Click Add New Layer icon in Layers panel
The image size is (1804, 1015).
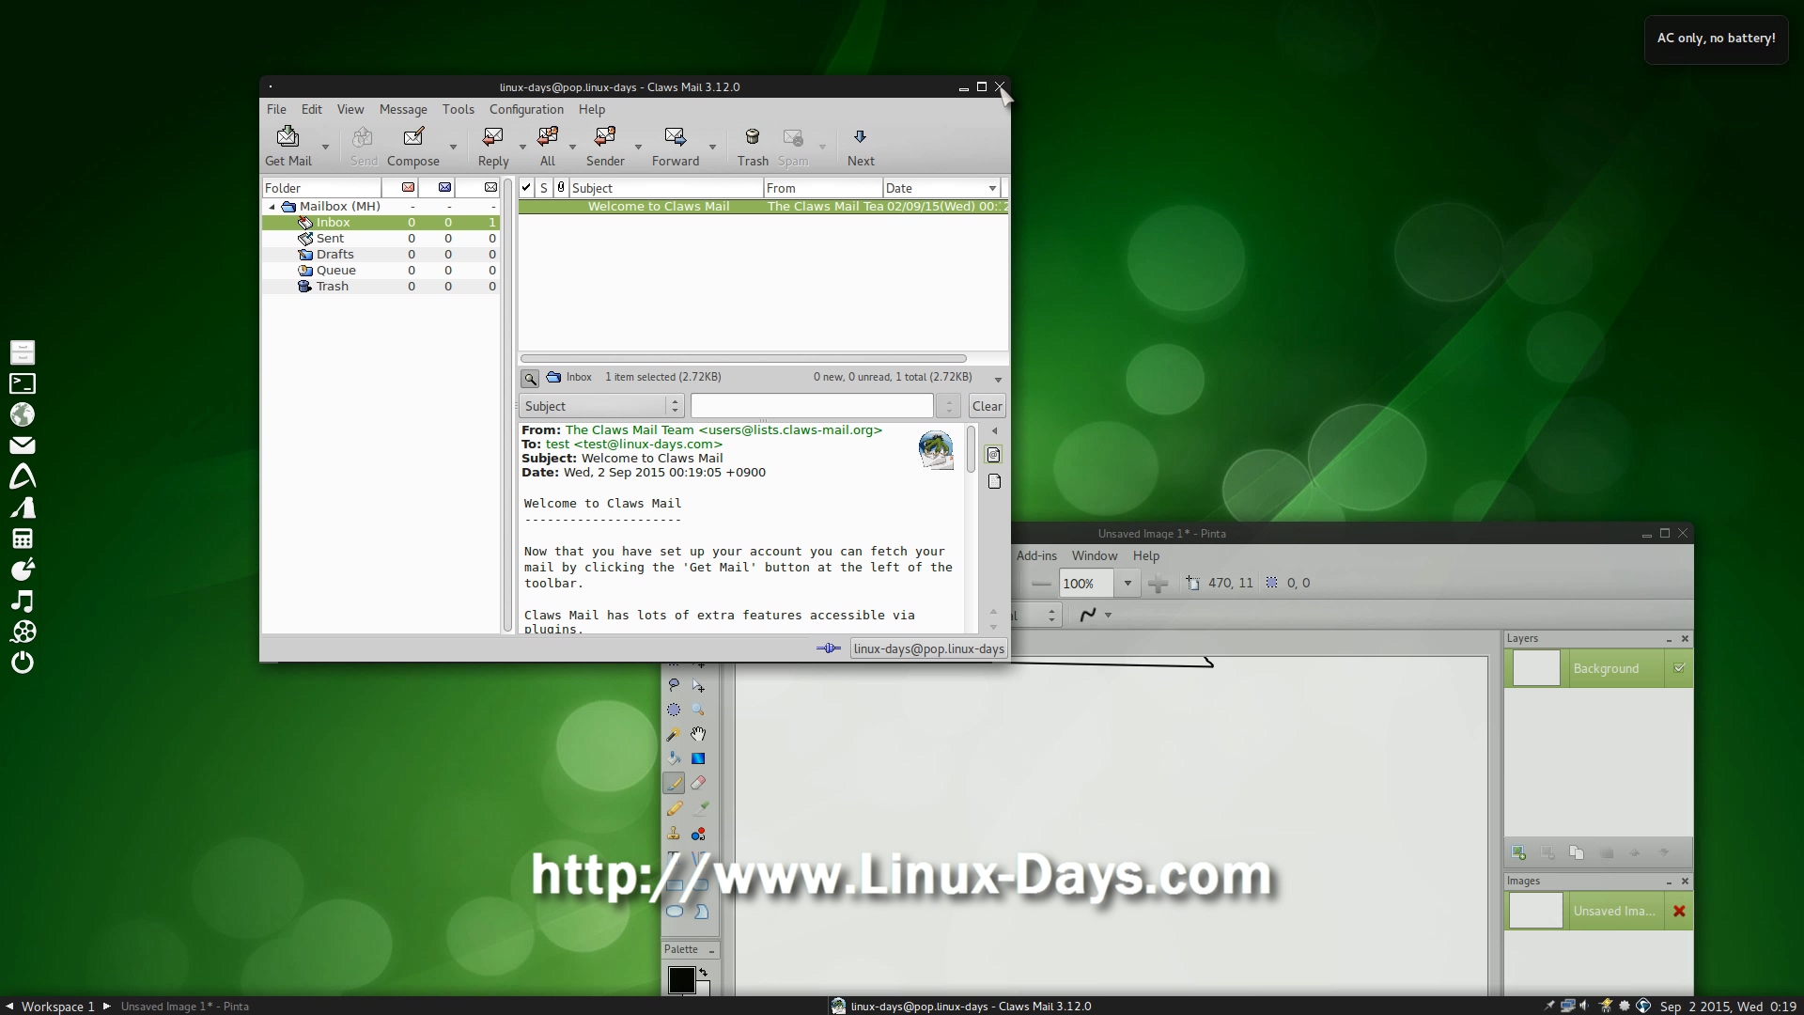pos(1517,852)
